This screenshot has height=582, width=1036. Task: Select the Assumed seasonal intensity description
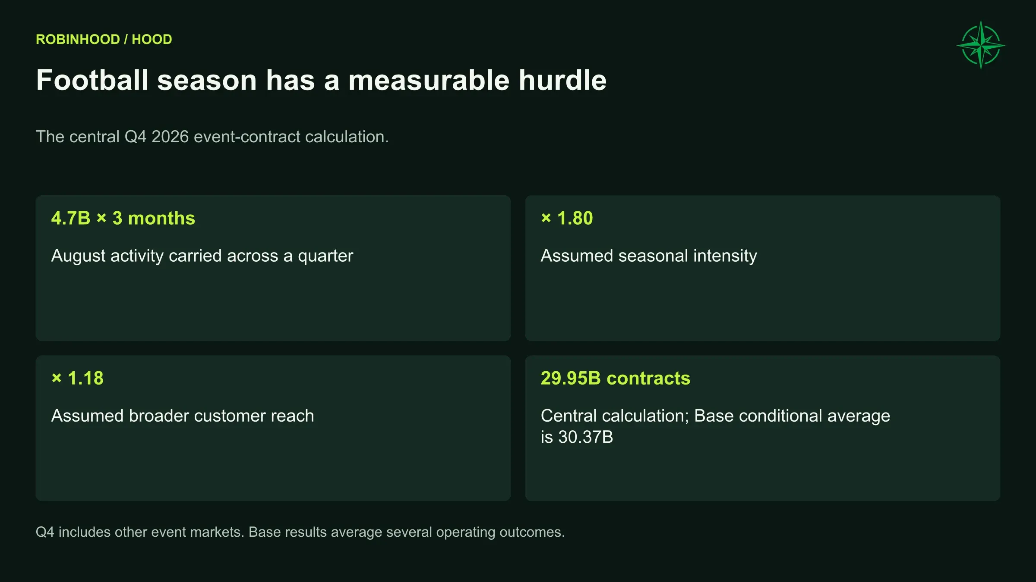pyautogui.click(x=649, y=256)
